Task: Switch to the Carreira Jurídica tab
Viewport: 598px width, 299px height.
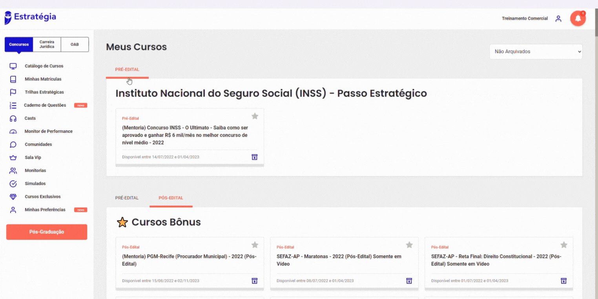Action: 47,45
